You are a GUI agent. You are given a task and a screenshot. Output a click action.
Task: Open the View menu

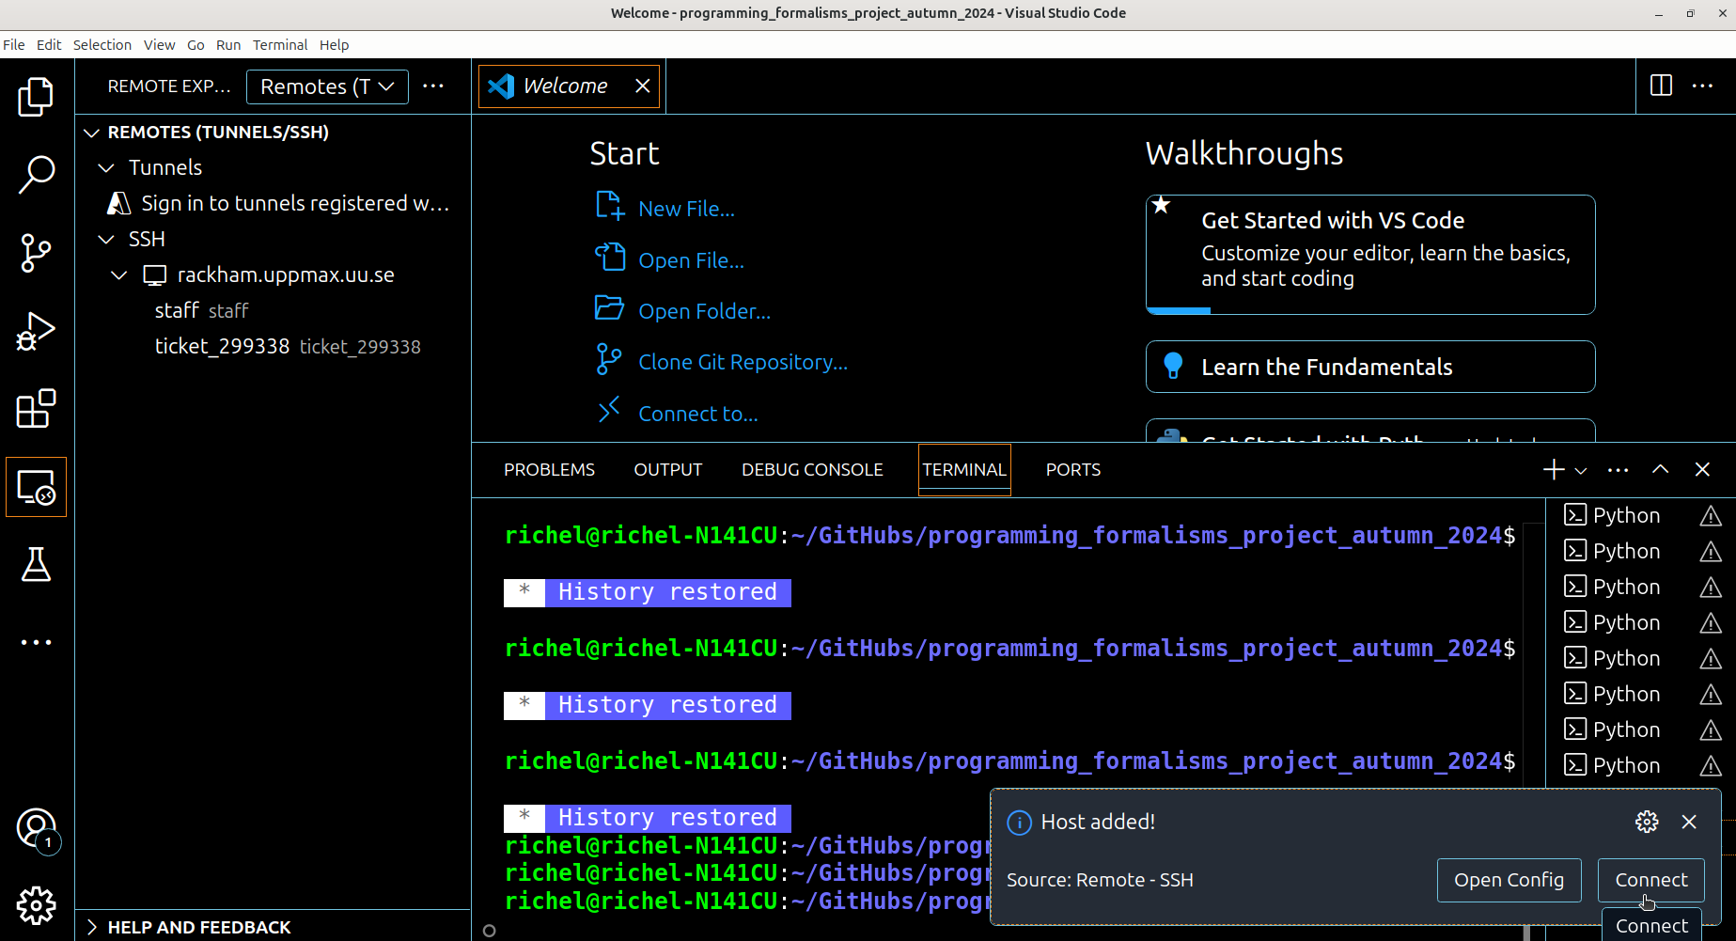[159, 44]
